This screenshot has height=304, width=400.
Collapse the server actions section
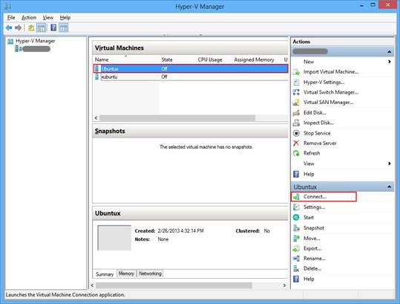389,51
